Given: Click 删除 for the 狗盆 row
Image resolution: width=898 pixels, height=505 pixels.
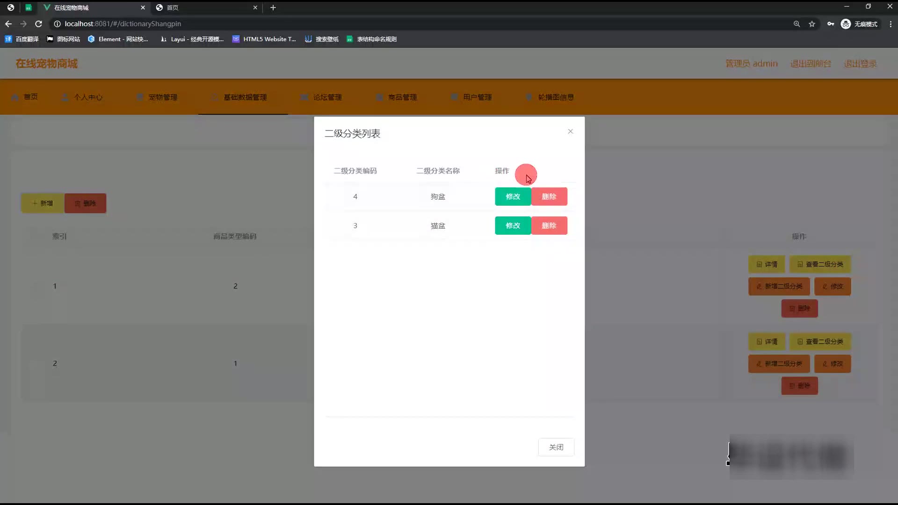Looking at the screenshot, I should tap(549, 196).
